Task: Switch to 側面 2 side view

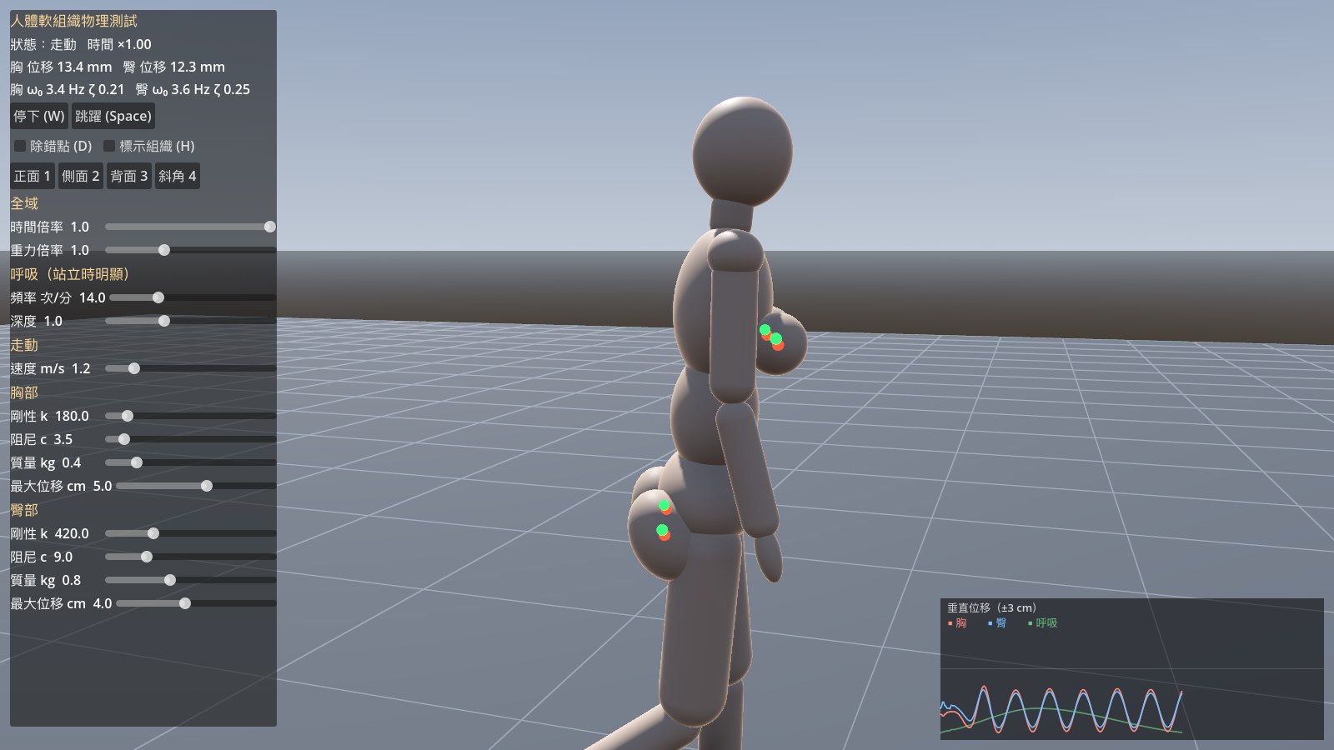Action: [81, 176]
